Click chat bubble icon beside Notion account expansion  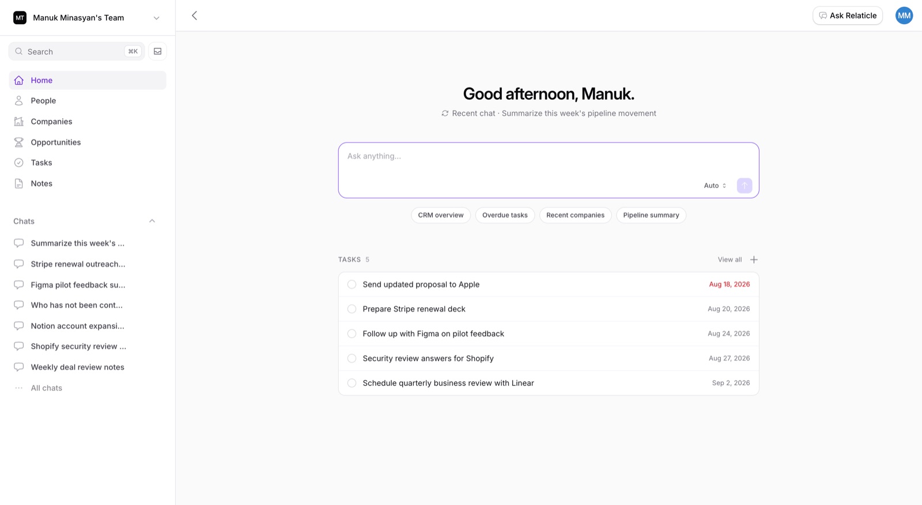coord(19,326)
